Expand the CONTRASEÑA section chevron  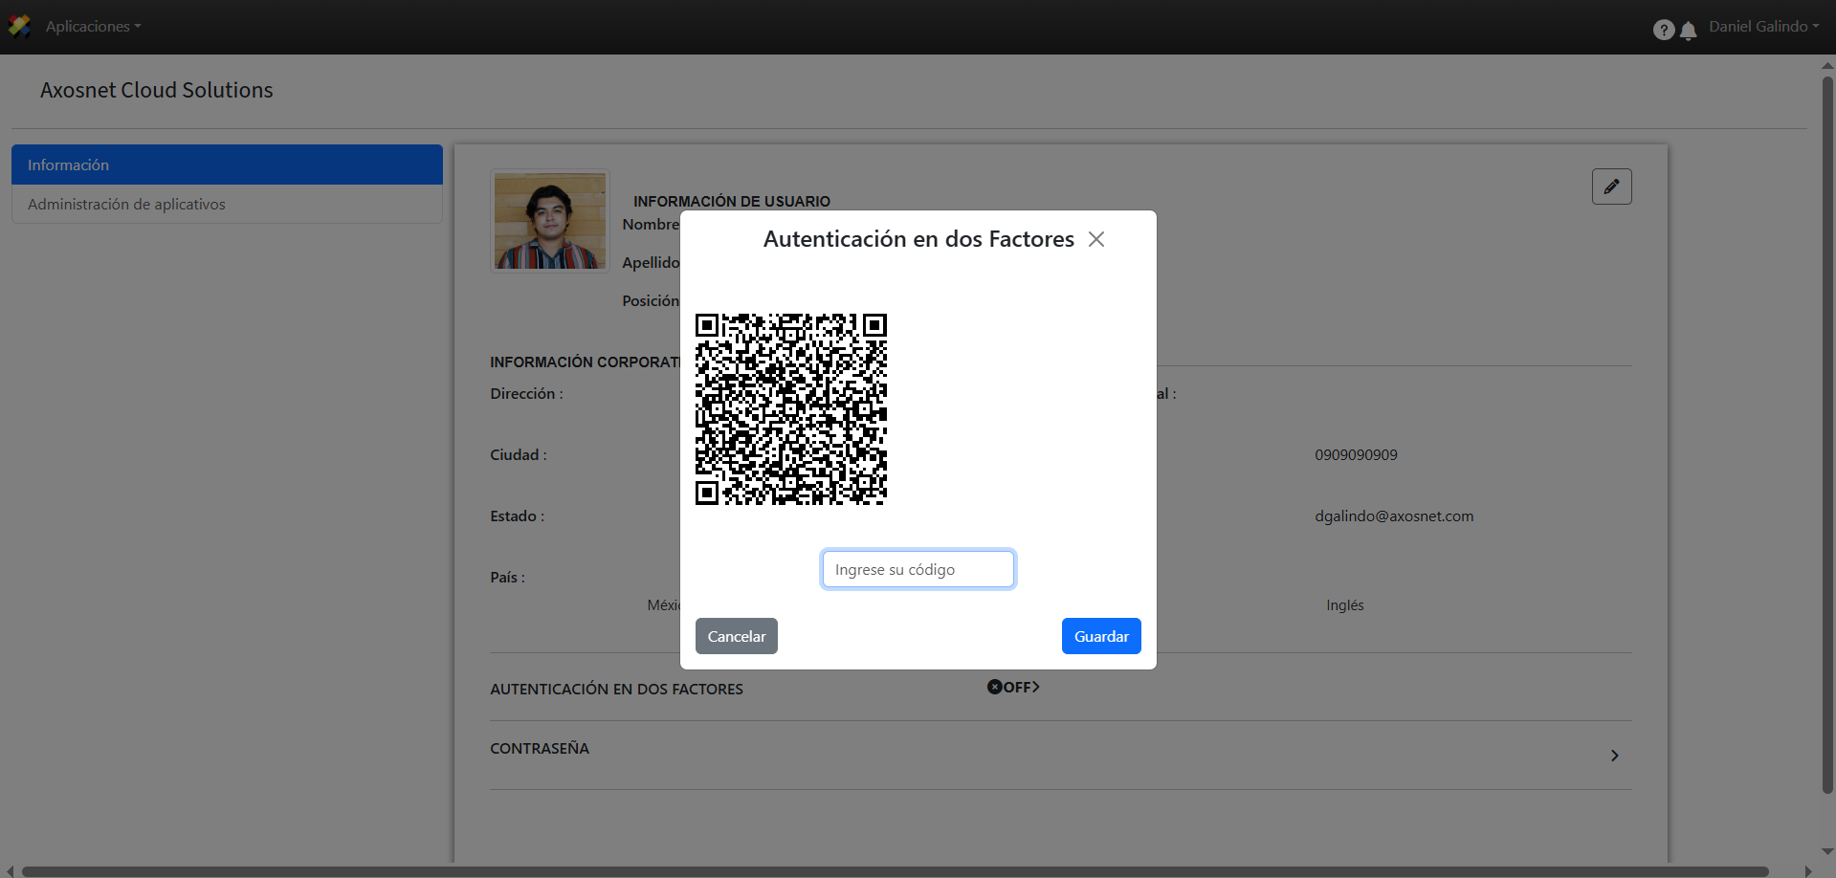(1614, 756)
